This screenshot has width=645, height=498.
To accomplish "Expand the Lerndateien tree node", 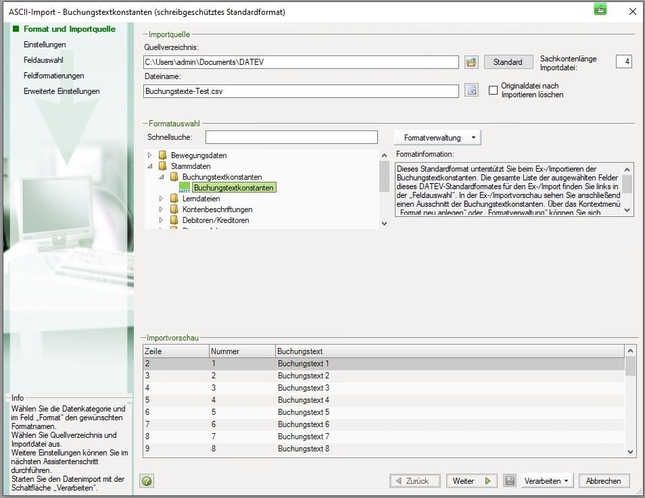I will tap(161, 198).
